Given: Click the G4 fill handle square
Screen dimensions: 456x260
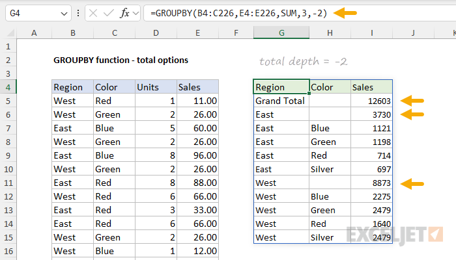Looking at the screenshot, I should click(309, 93).
